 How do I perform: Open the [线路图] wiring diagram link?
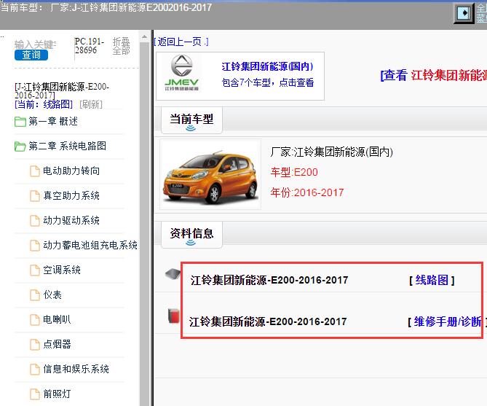point(432,281)
